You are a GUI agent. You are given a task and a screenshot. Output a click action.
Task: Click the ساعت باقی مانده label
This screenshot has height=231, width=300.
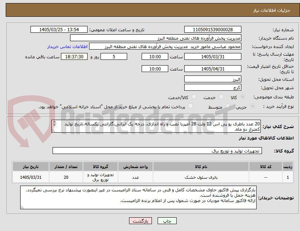(42, 57)
